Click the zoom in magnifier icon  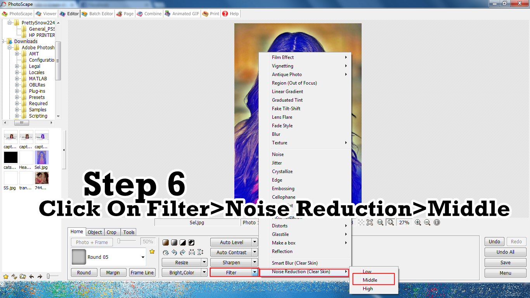point(418,222)
